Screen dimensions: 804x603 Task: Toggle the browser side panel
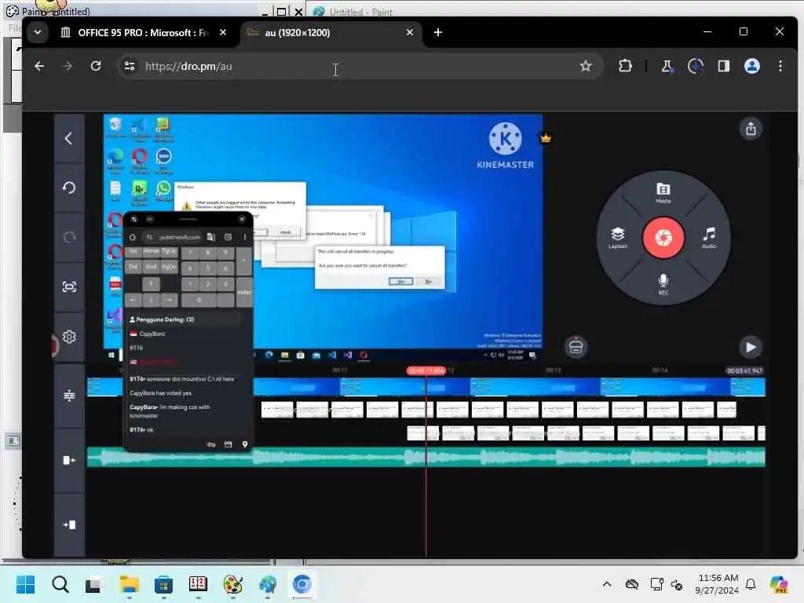pos(723,66)
